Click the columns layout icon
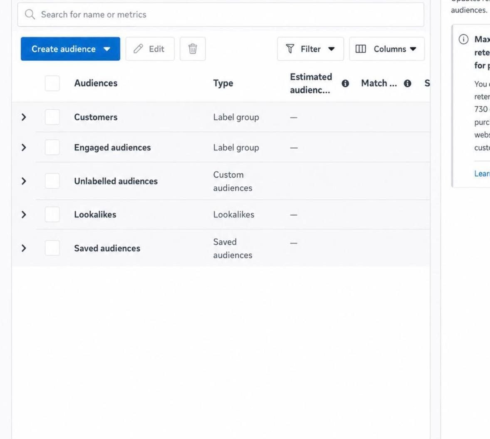Viewport: 490px width, 439px height. (x=361, y=49)
